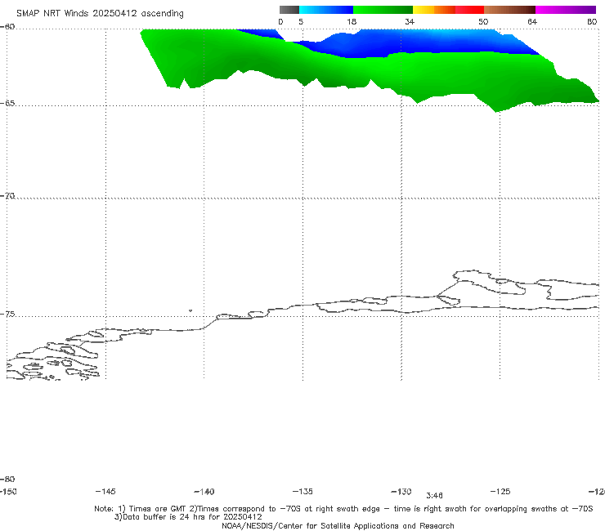Click the latitude label '-80'
Screen dimensions: 605x531
(x=7, y=479)
